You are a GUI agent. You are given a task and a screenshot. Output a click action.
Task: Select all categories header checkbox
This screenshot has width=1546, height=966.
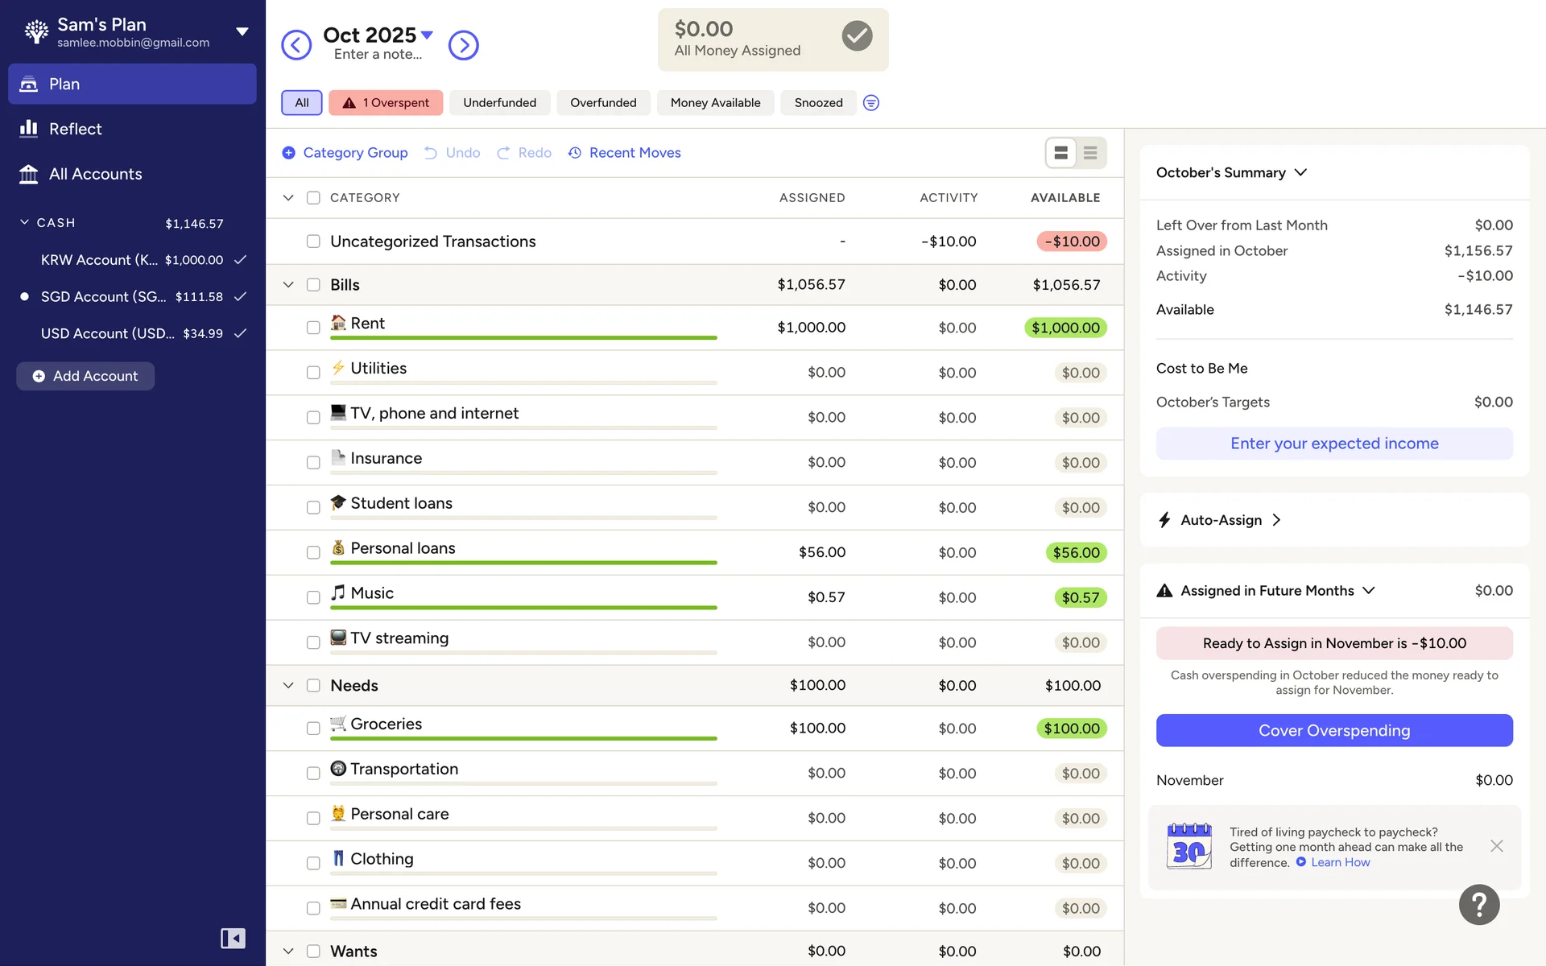point(313,198)
